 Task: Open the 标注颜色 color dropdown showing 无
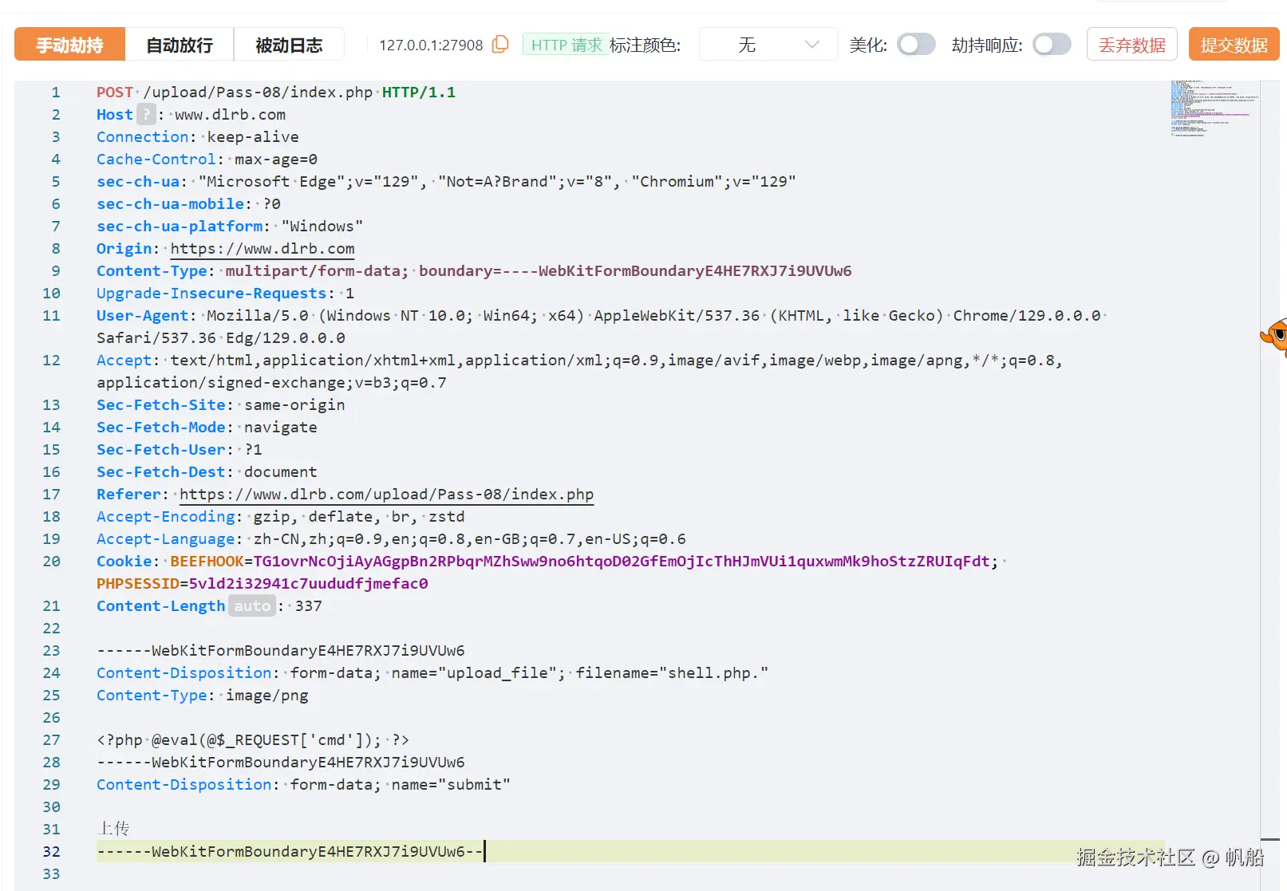(768, 45)
